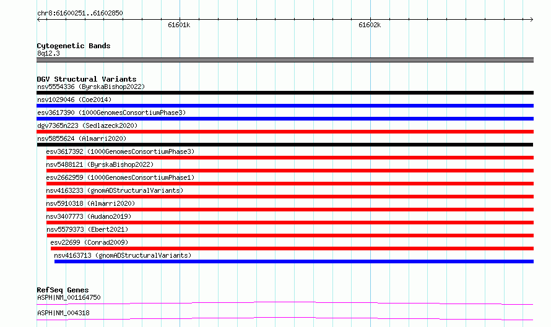Open nsv5488121 (ByrskaBishop2022) variant label
This screenshot has width=551, height=327.
(100, 164)
